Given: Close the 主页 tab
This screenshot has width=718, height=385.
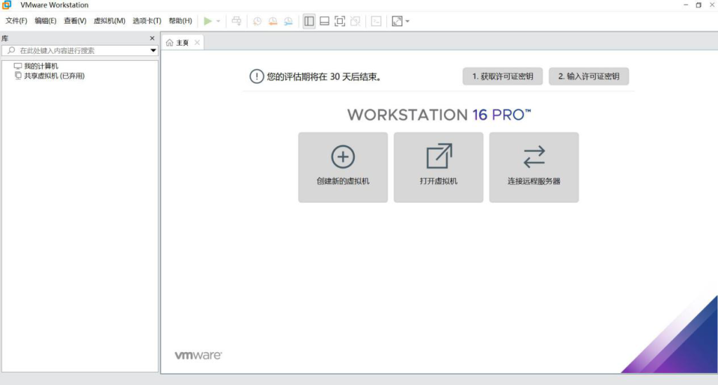Looking at the screenshot, I should point(197,43).
